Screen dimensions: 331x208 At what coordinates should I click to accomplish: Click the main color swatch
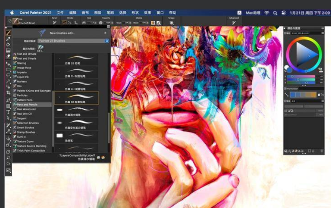click(289, 70)
